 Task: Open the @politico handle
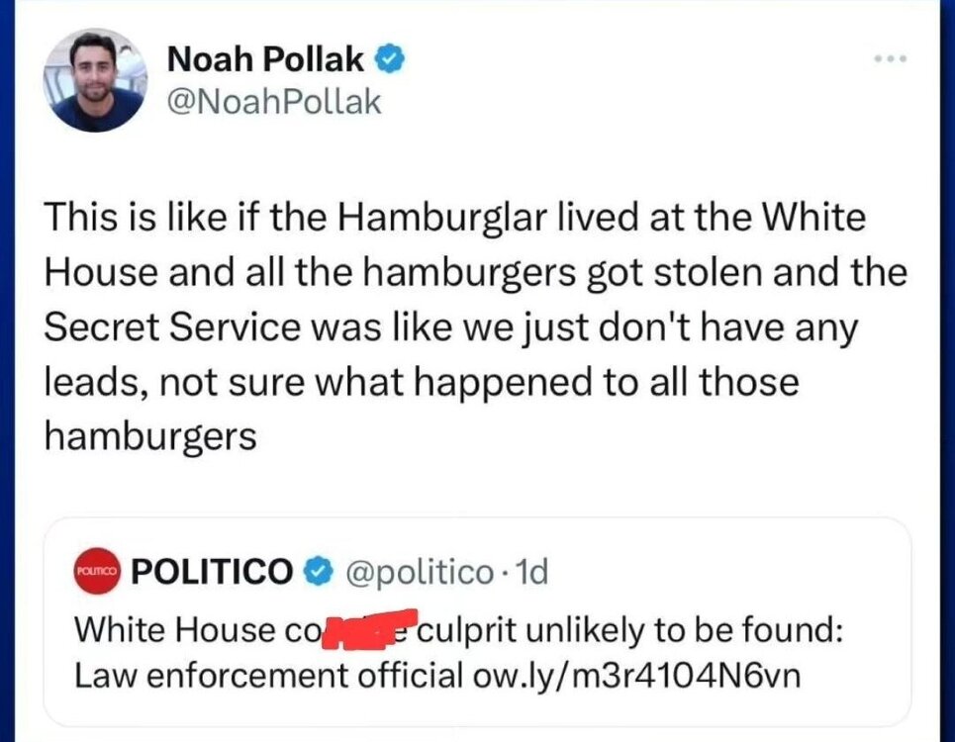[419, 572]
